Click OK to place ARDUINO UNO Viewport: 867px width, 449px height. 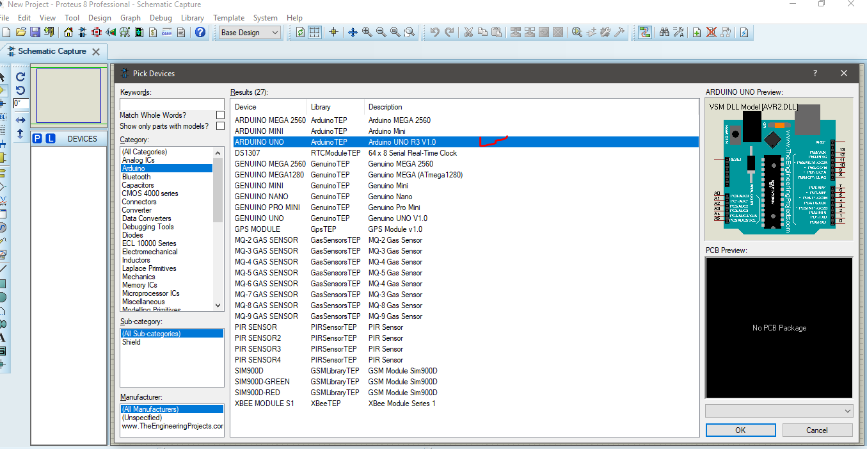click(740, 430)
